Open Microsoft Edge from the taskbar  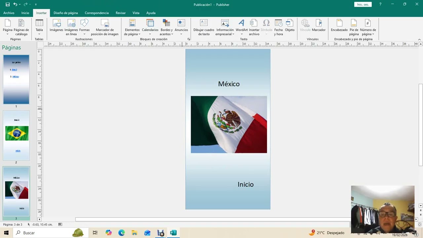[x=122, y=233]
